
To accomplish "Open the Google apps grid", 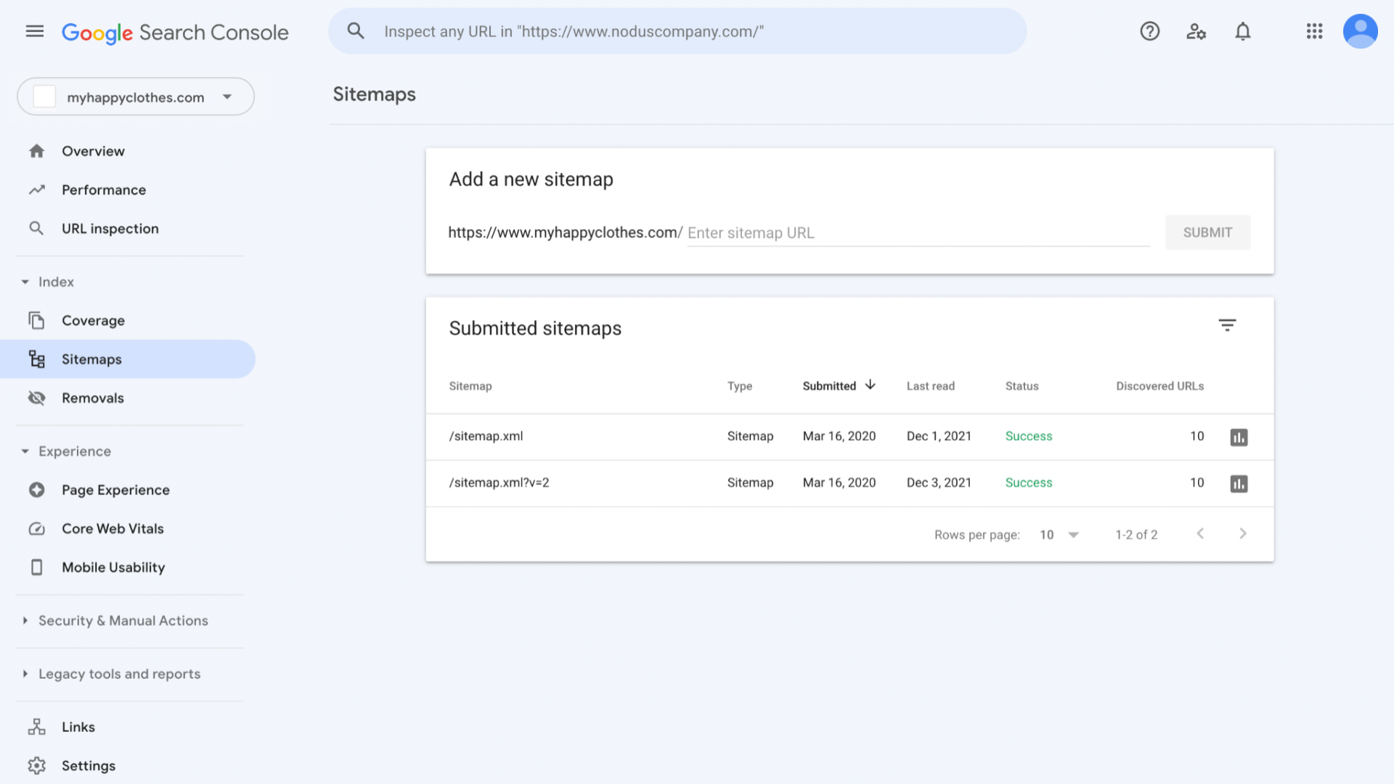I will point(1314,31).
